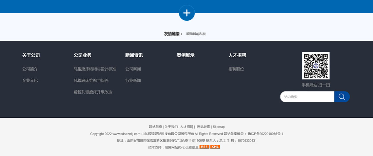Go to the 公司简介 page link
The image size is (373, 156).
pos(30,69)
